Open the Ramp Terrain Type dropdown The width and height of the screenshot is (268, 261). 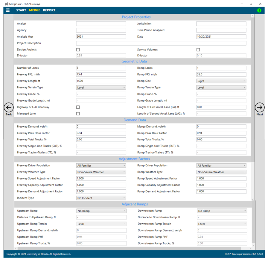tap(221, 87)
